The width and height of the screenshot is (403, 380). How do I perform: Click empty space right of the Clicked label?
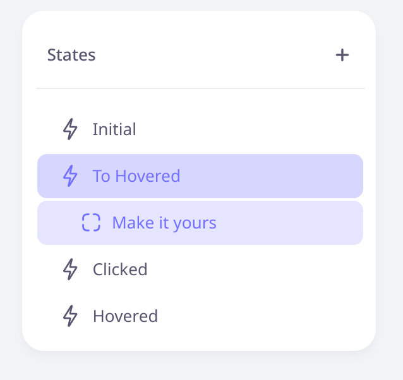[255, 270]
